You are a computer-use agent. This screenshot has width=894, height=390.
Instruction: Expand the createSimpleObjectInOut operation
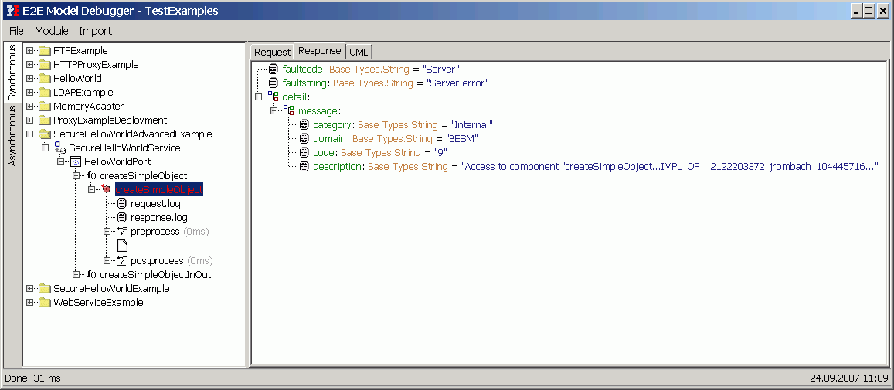(76, 274)
